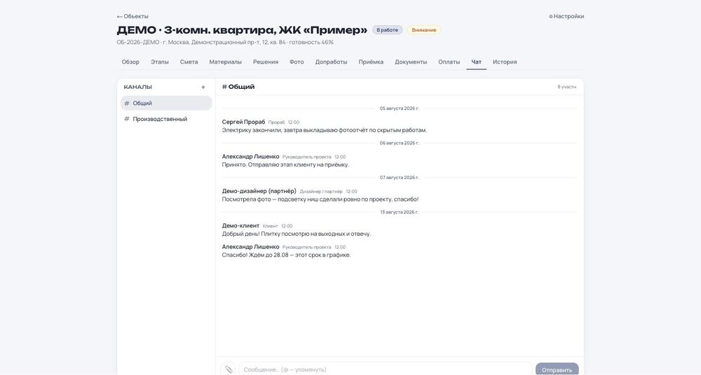701x375 pixels.
Task: Click message "Спасибо! Ждём до 28.08"
Action: 287,255
